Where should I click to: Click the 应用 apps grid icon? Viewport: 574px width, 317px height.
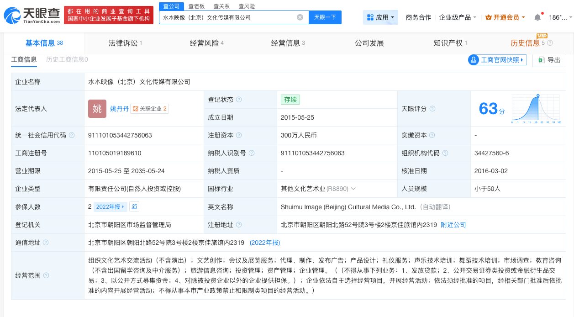[x=371, y=17]
